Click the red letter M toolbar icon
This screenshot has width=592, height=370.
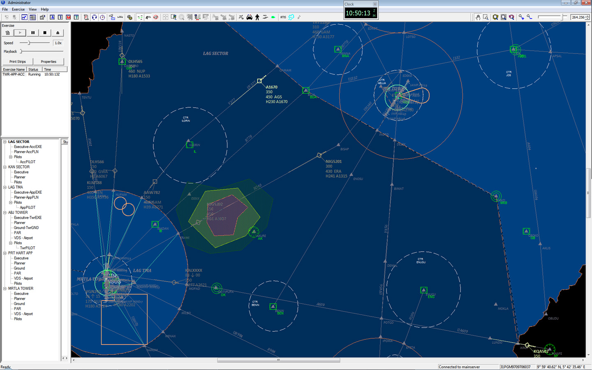point(68,17)
